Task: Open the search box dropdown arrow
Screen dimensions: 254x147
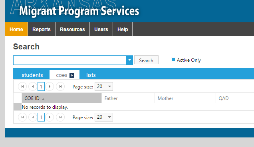Action: tap(129, 60)
